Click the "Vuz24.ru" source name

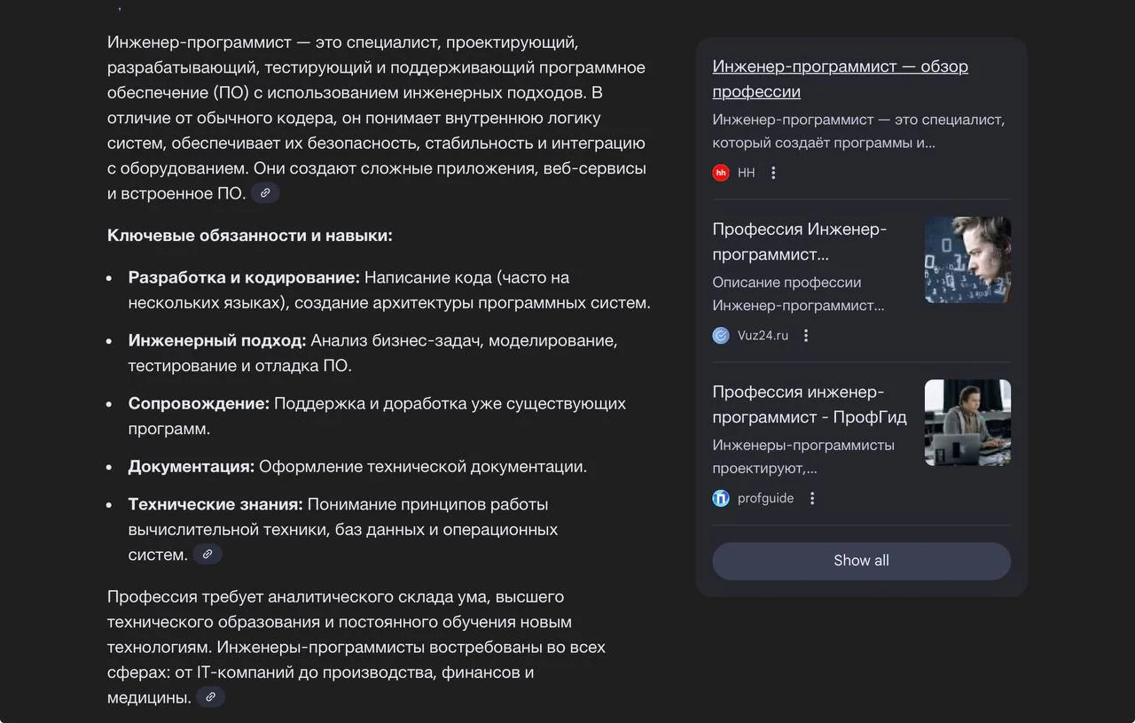coord(763,335)
